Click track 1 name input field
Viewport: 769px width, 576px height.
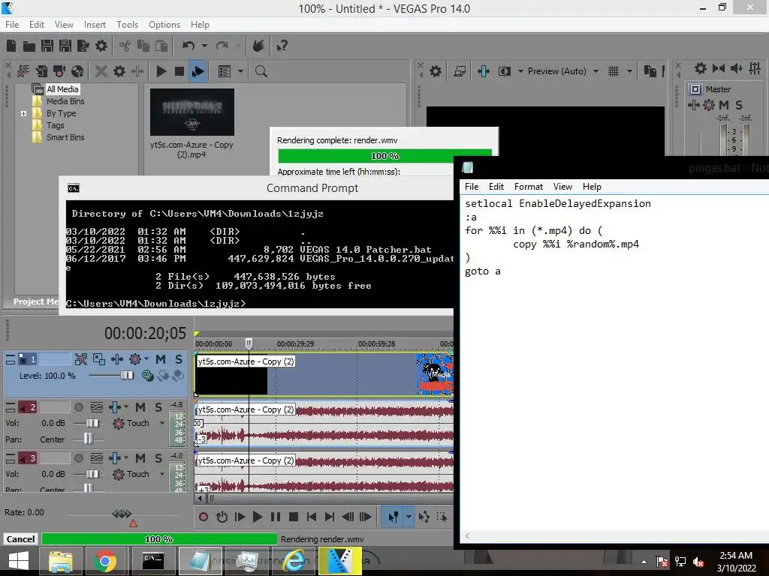[54, 359]
